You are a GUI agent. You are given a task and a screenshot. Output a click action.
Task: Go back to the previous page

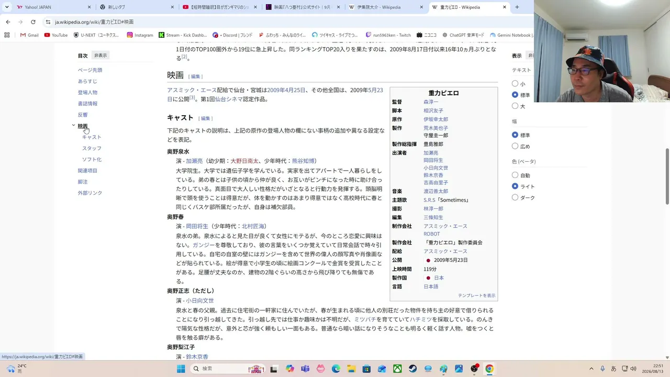click(x=8, y=22)
